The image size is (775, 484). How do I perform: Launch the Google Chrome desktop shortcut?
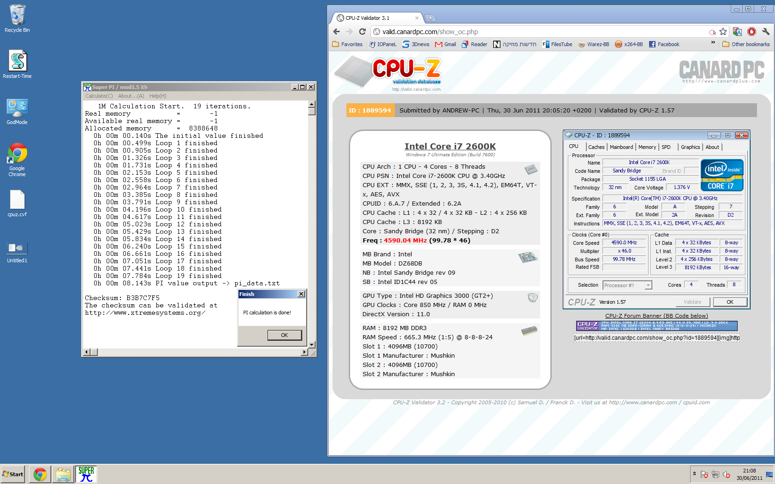17,159
